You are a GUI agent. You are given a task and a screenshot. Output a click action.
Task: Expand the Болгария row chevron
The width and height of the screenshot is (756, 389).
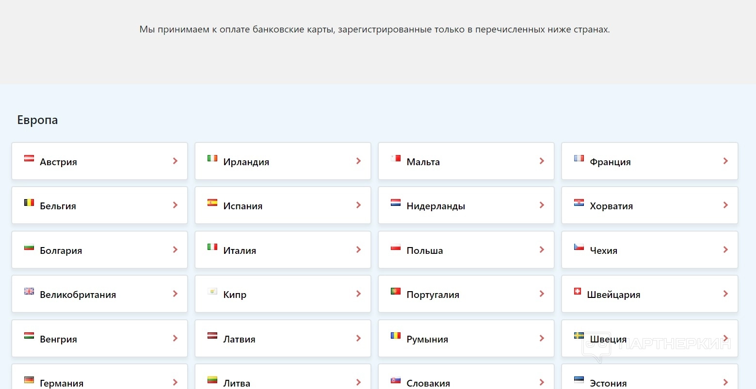(x=175, y=249)
